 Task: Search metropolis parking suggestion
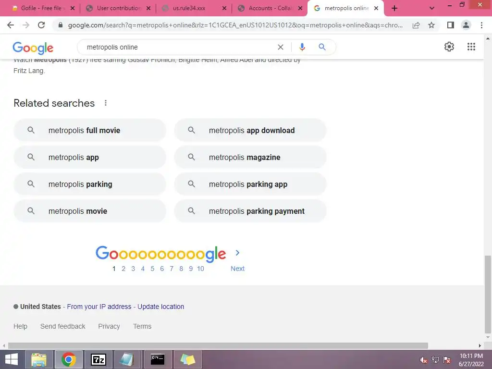[90, 184]
